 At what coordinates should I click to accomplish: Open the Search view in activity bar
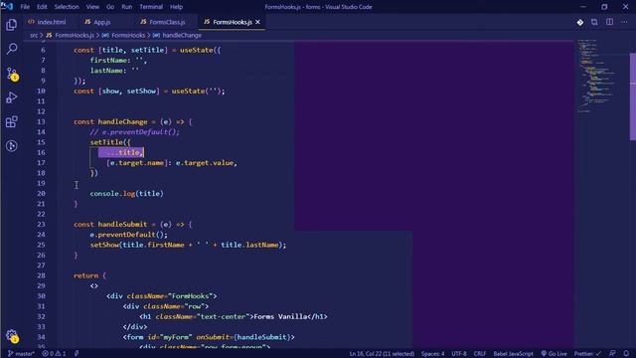click(x=11, y=49)
